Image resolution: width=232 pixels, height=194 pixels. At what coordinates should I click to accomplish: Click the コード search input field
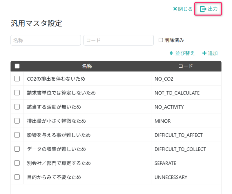point(118,40)
